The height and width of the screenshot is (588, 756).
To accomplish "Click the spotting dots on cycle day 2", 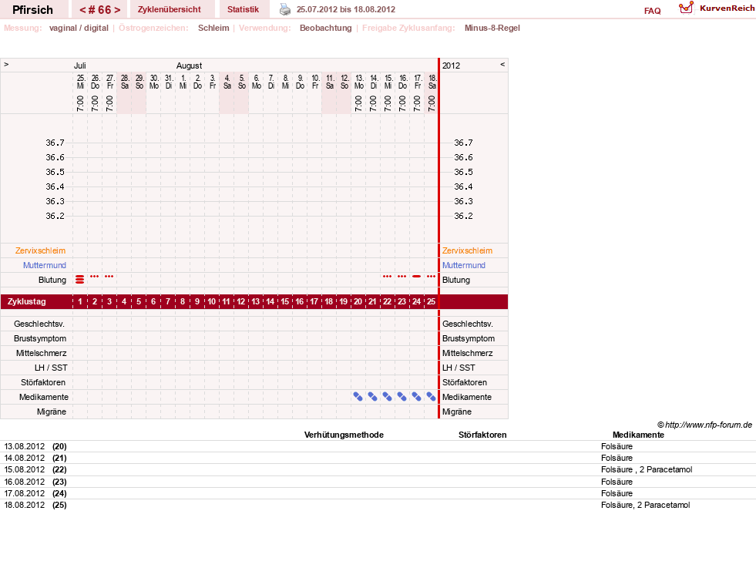I will [x=95, y=276].
